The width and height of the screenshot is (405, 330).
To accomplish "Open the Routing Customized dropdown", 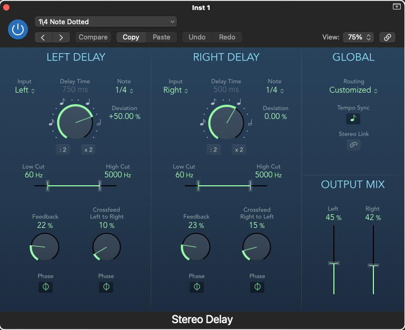I will (353, 90).
